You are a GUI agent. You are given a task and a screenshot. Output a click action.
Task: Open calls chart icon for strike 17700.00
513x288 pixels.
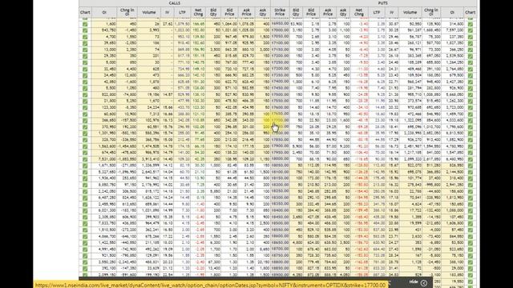click(85, 121)
